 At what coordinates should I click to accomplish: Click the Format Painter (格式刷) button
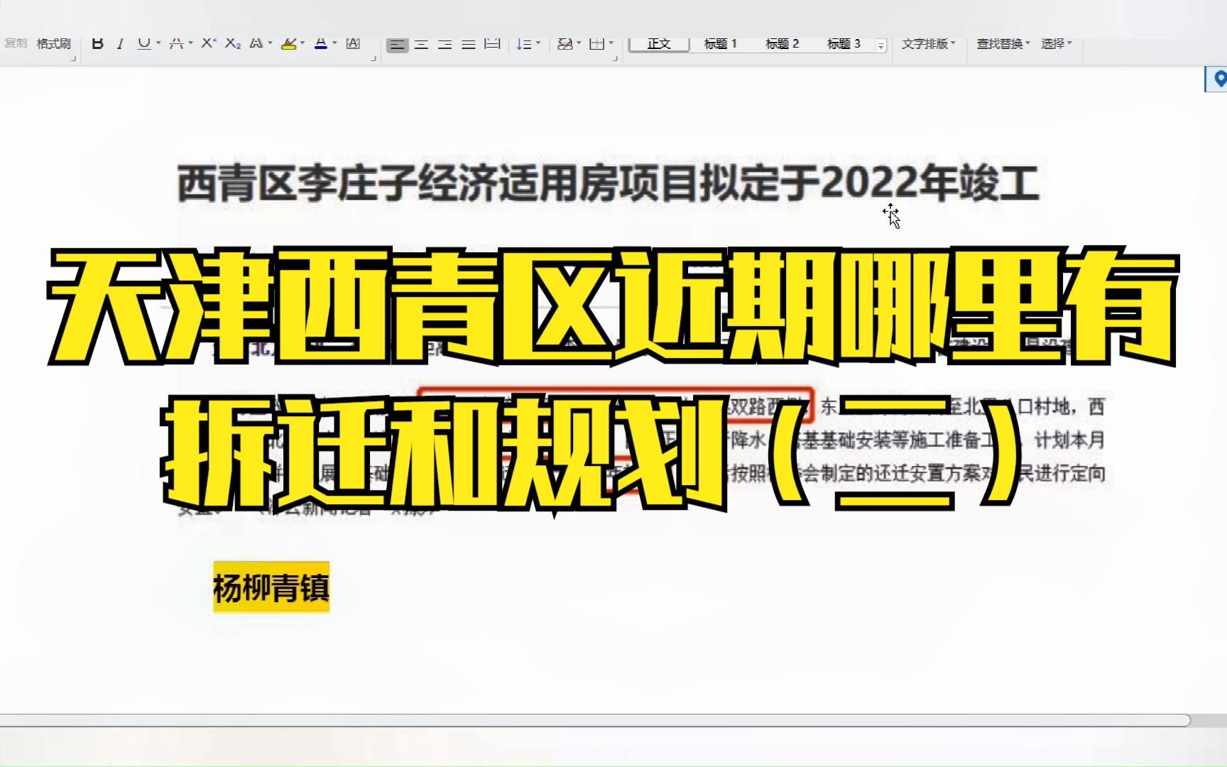[54, 44]
